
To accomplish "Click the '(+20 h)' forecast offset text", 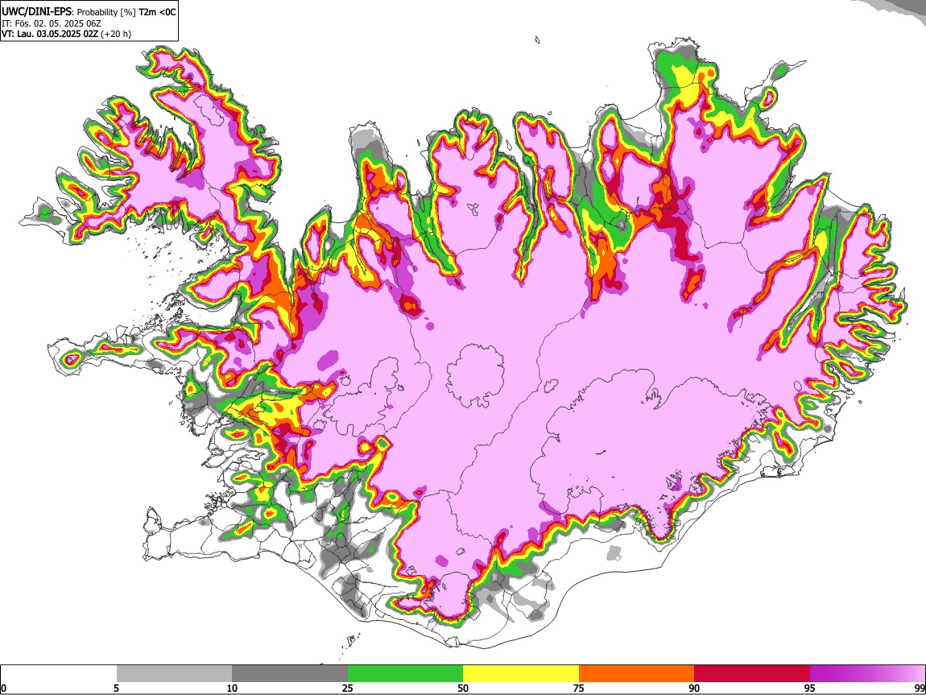I will [x=116, y=34].
